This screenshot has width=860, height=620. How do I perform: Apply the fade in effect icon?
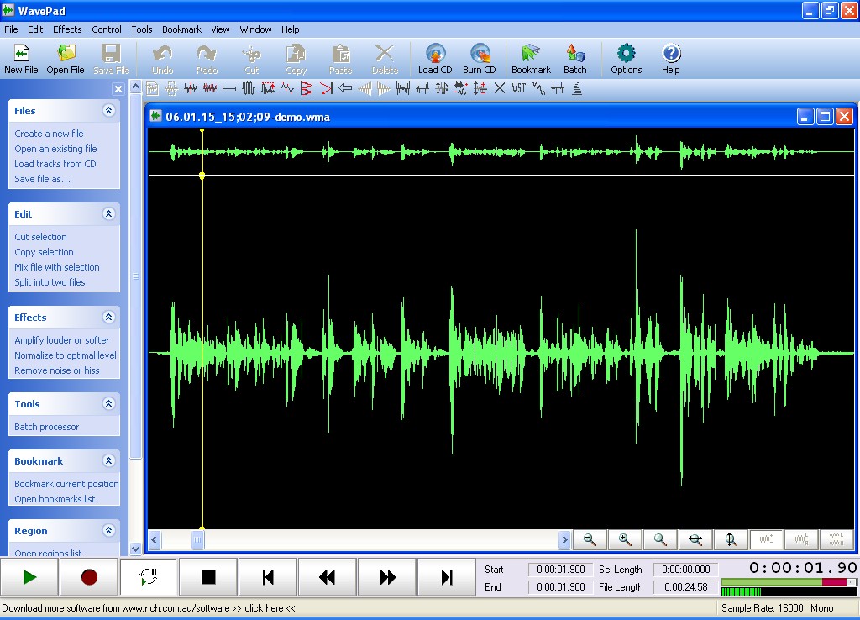pyautogui.click(x=364, y=88)
